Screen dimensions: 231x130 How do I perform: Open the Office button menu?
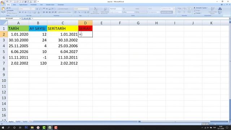[x=3, y=3]
